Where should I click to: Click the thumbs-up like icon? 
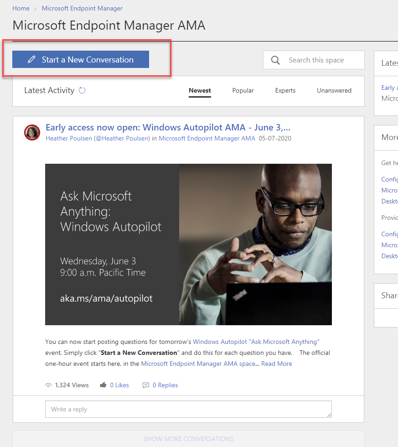103,385
